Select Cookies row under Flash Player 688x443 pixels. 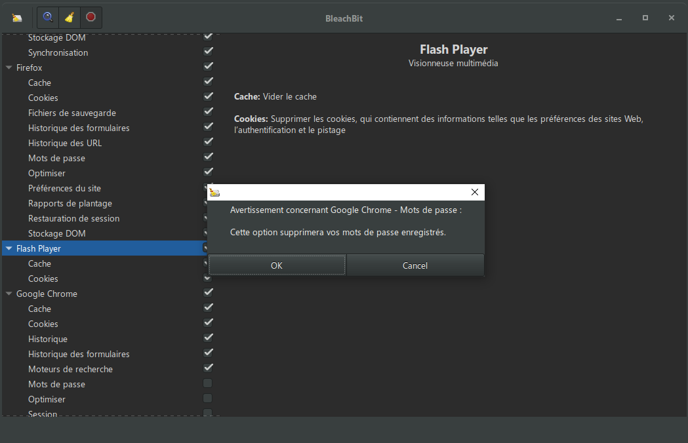point(43,279)
